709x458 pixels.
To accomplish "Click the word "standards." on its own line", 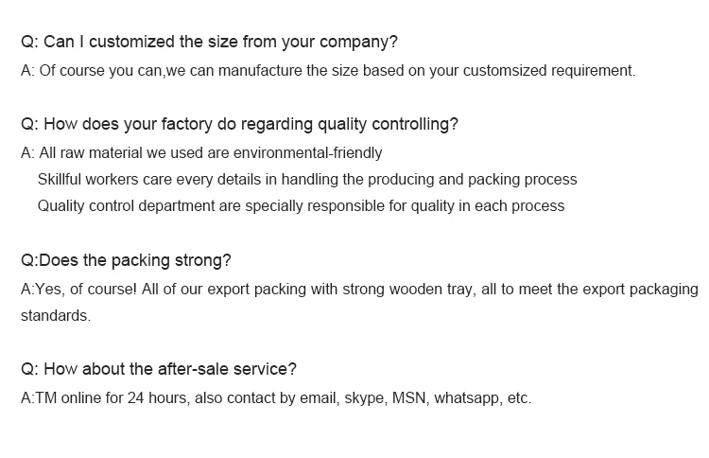I will pyautogui.click(x=56, y=316).
